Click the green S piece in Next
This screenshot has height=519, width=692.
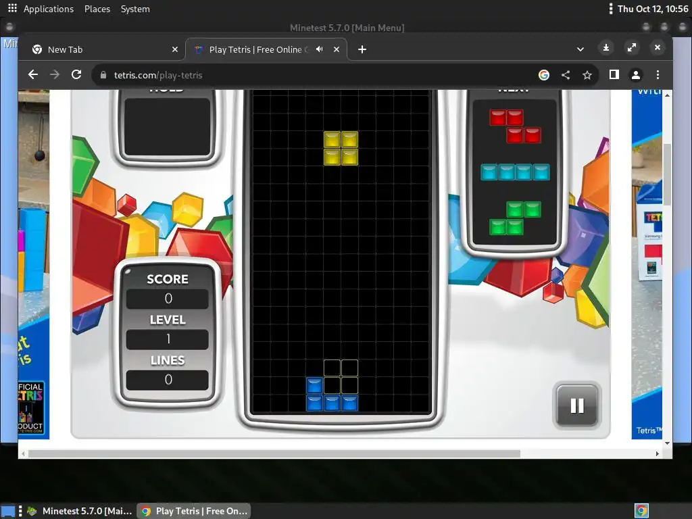pyautogui.click(x=515, y=218)
